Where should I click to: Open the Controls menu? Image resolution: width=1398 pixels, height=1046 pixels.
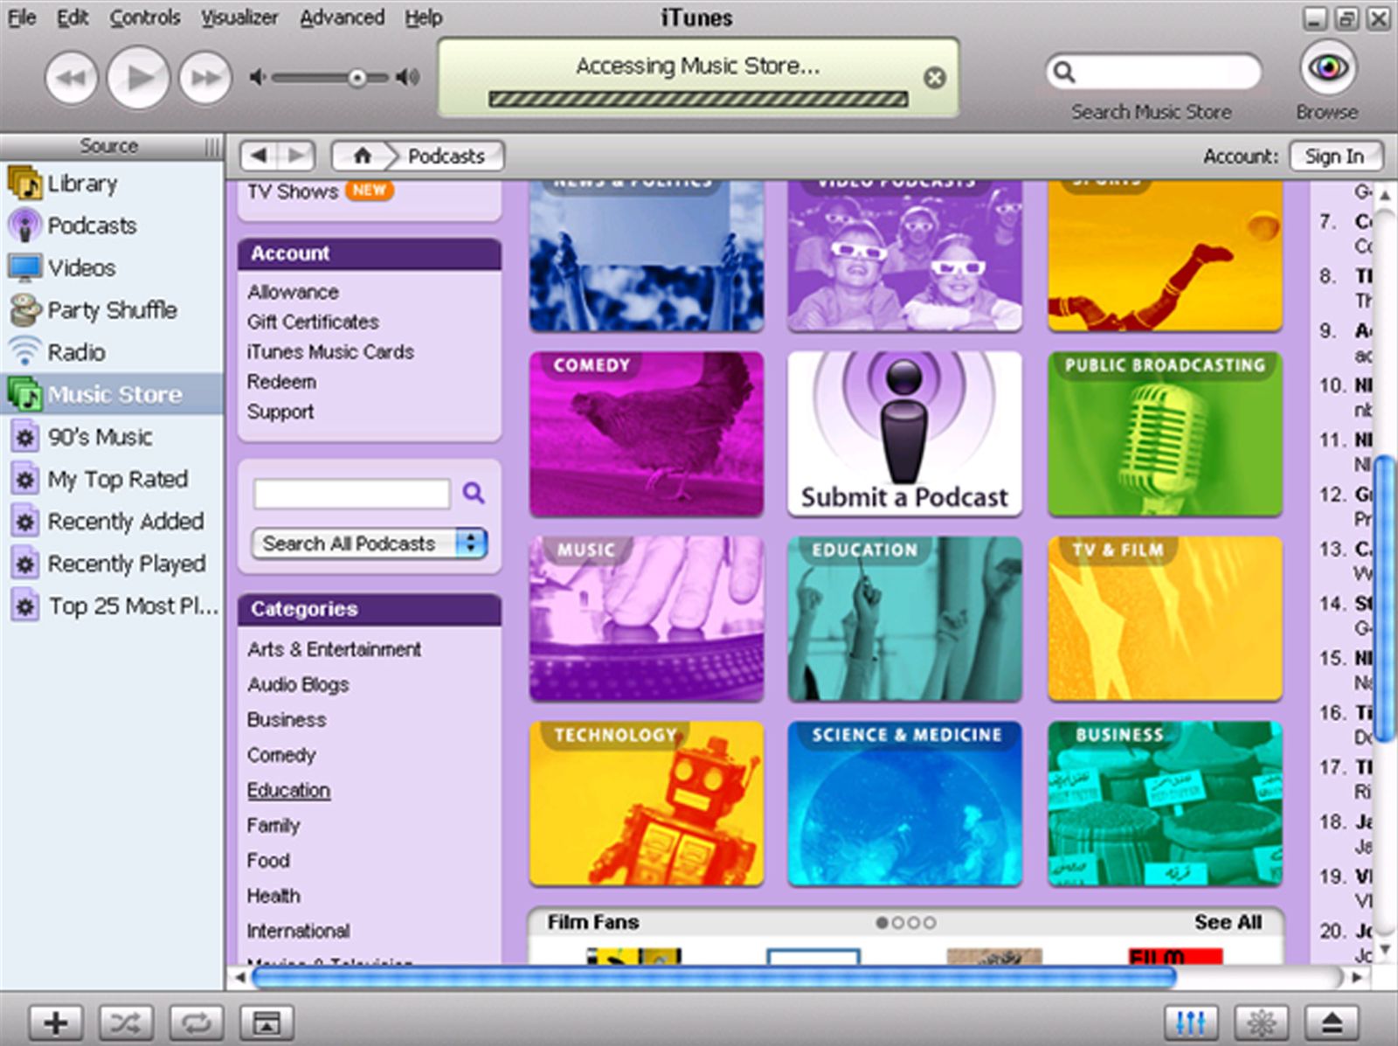[145, 17]
